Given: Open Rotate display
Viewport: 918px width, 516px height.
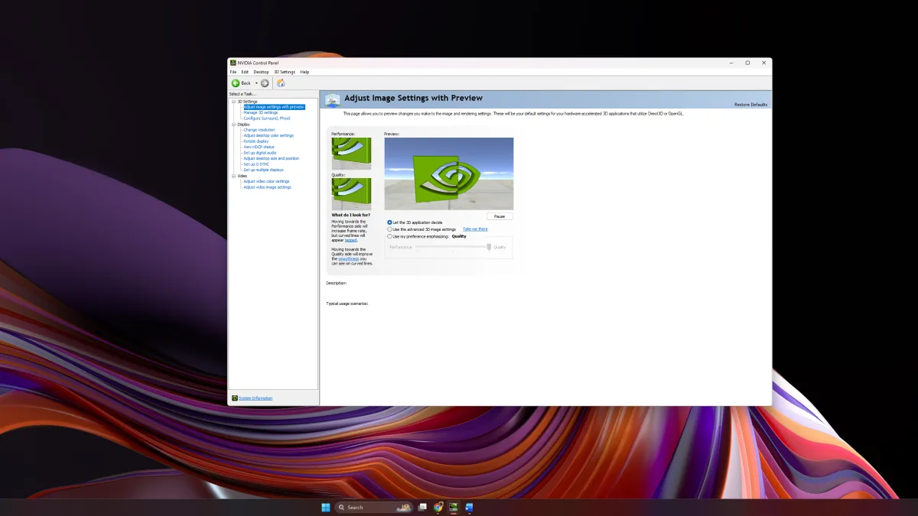Looking at the screenshot, I should pos(256,141).
